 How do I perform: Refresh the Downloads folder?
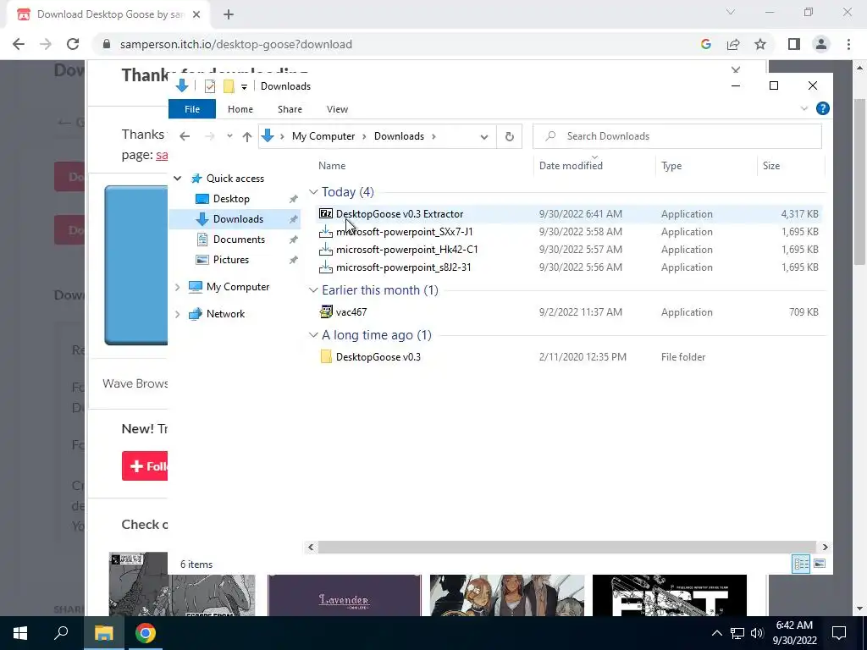point(509,136)
